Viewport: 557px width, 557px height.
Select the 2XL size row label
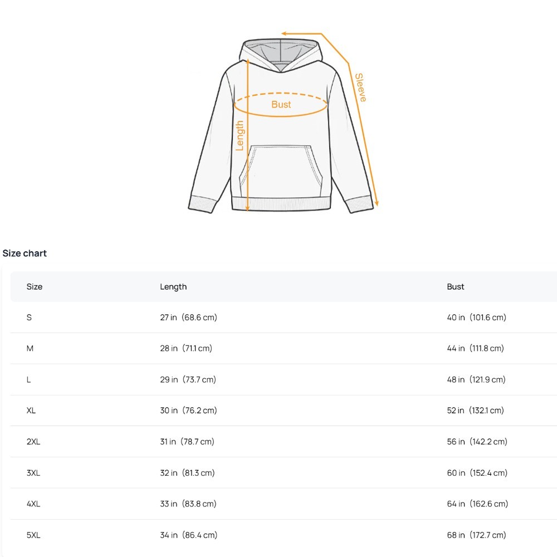(33, 442)
